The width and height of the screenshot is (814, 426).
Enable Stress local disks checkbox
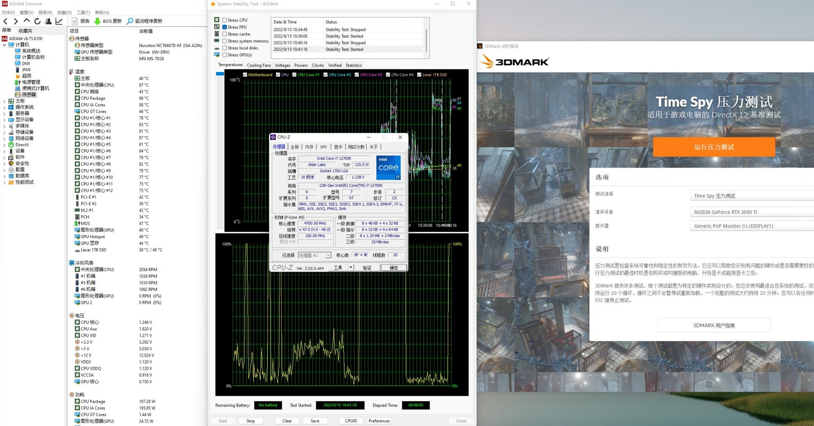(x=225, y=48)
